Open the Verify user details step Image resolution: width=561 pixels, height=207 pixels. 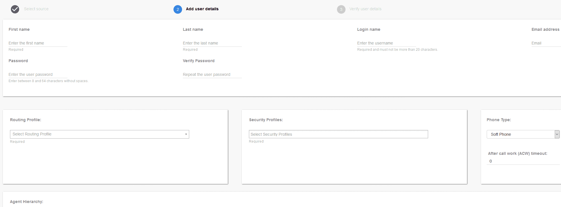tap(365, 9)
